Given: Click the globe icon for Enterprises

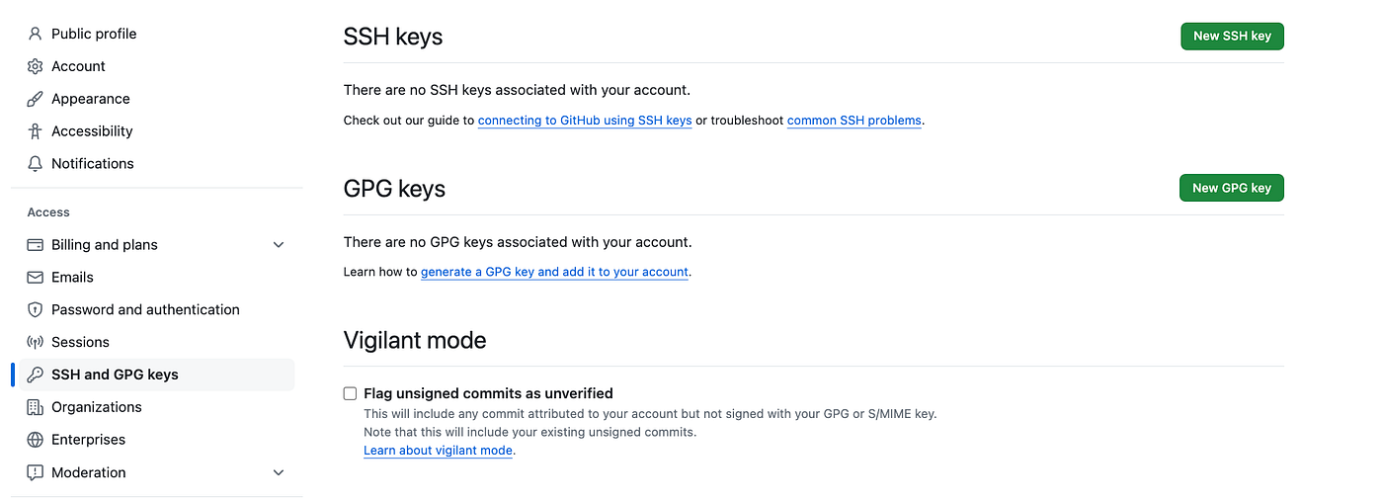Looking at the screenshot, I should 36,440.
